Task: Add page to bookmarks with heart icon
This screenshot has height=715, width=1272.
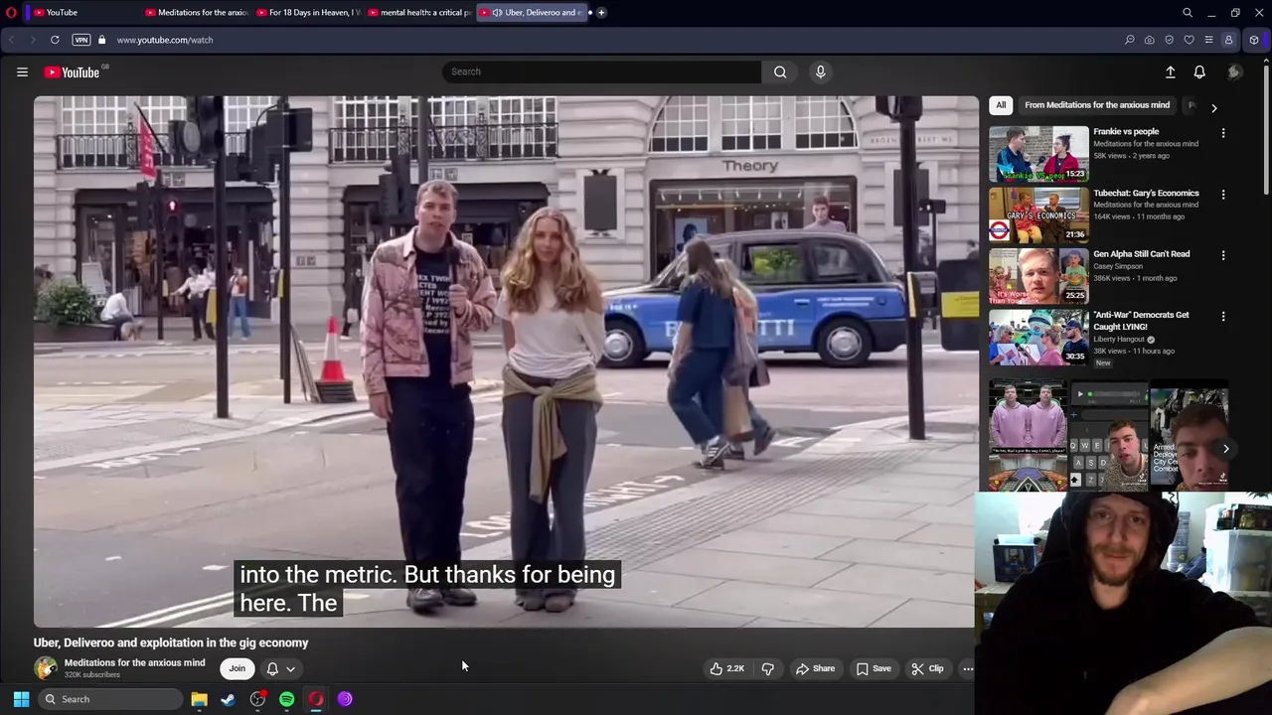Action: 1190,40
